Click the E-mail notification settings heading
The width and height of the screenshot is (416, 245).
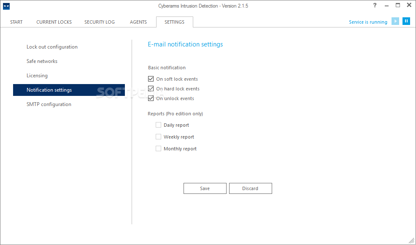tap(185, 44)
